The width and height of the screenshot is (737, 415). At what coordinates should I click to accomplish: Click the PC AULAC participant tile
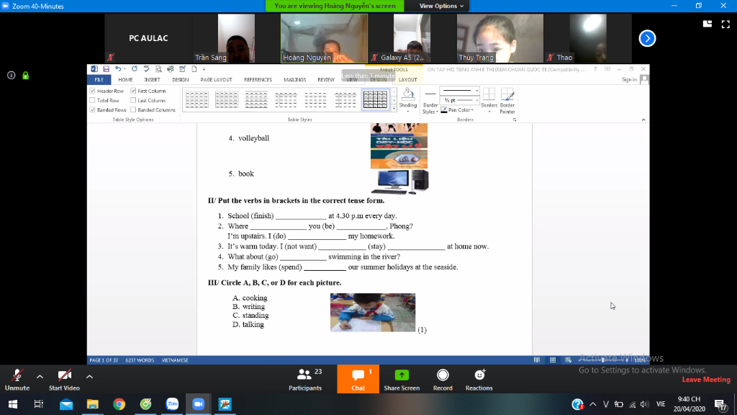148,38
